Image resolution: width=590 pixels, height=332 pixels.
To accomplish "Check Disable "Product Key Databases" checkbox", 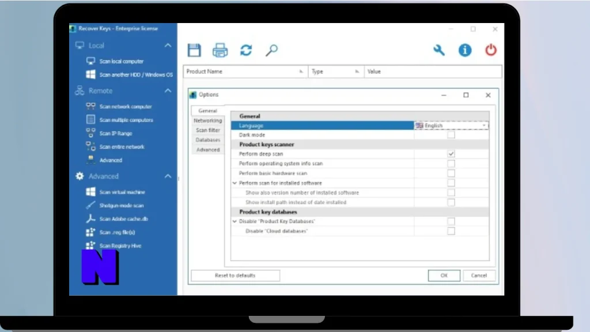I will click(x=451, y=221).
